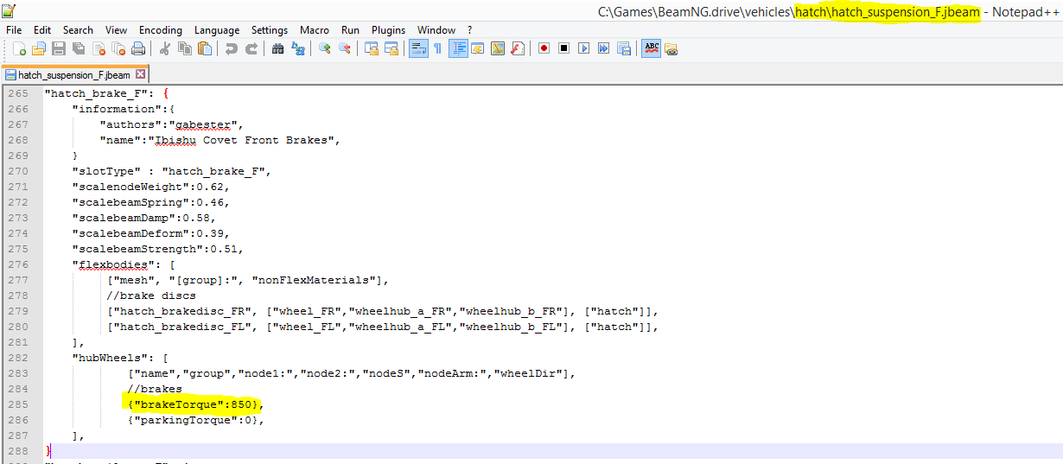Toggle indent guide toolbar button
The width and height of the screenshot is (1063, 464).
pyautogui.click(x=457, y=48)
